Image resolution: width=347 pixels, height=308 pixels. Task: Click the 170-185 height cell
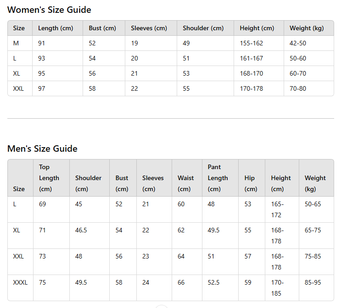point(277,288)
